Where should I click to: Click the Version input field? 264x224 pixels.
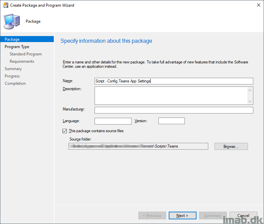coord(171,121)
